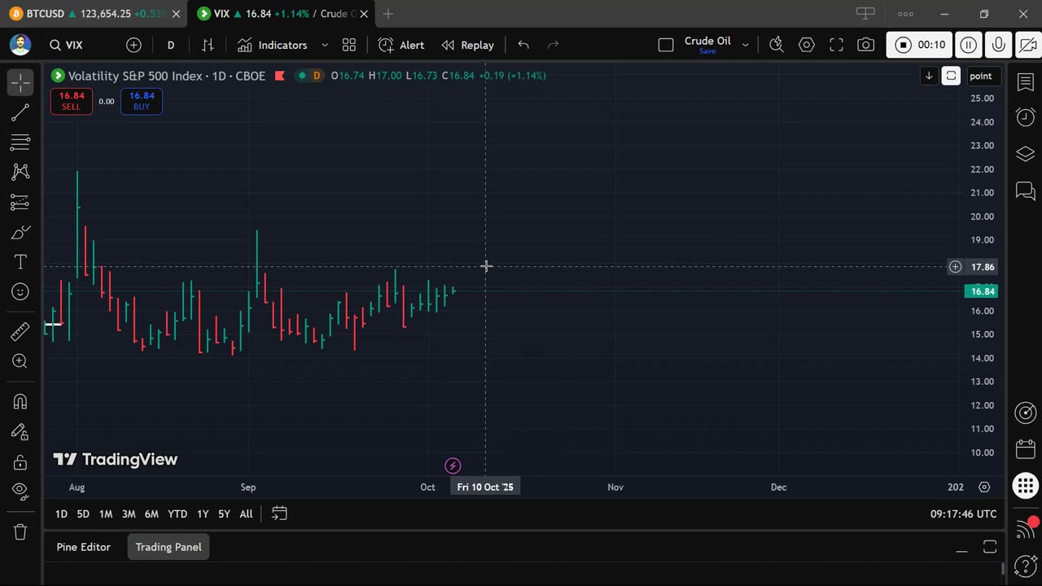Viewport: 1042px width, 586px height.
Task: Pick the trend line drawing tool
Action: coord(20,112)
